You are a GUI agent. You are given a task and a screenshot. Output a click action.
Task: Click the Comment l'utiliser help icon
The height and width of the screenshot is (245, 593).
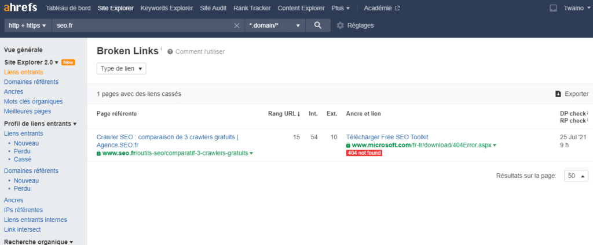click(x=170, y=52)
